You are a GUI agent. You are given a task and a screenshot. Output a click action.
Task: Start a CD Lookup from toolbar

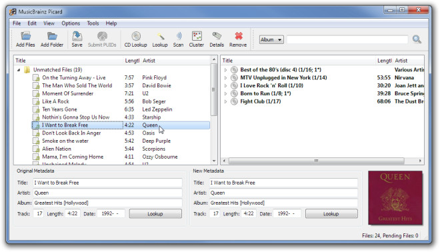[x=136, y=36]
